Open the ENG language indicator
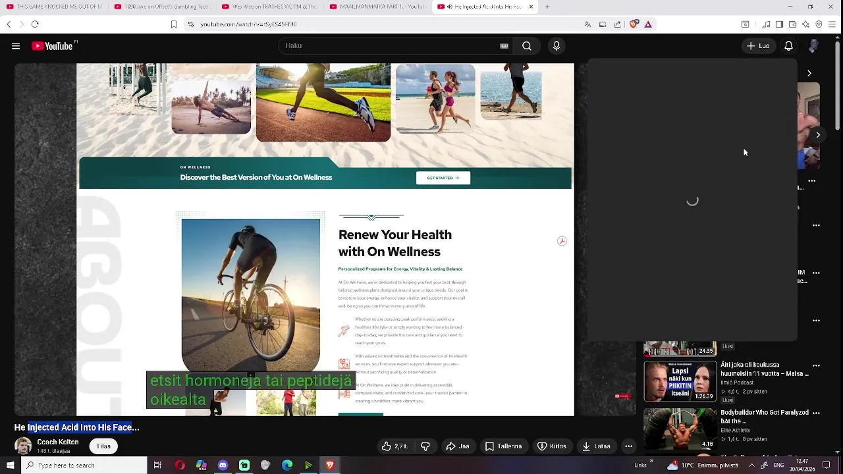Image resolution: width=843 pixels, height=474 pixels. tap(778, 465)
